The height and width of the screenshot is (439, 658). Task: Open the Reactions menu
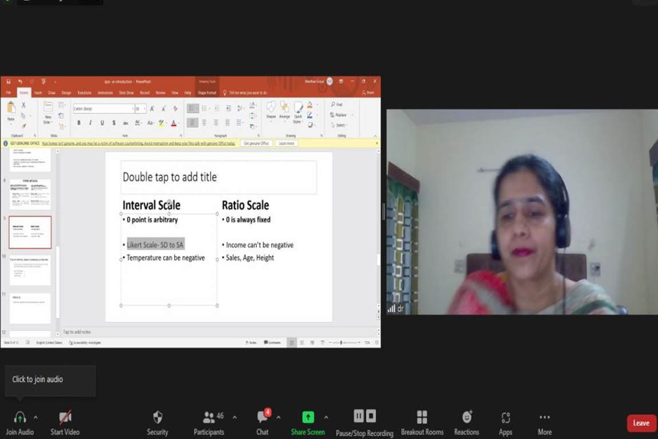click(x=466, y=417)
